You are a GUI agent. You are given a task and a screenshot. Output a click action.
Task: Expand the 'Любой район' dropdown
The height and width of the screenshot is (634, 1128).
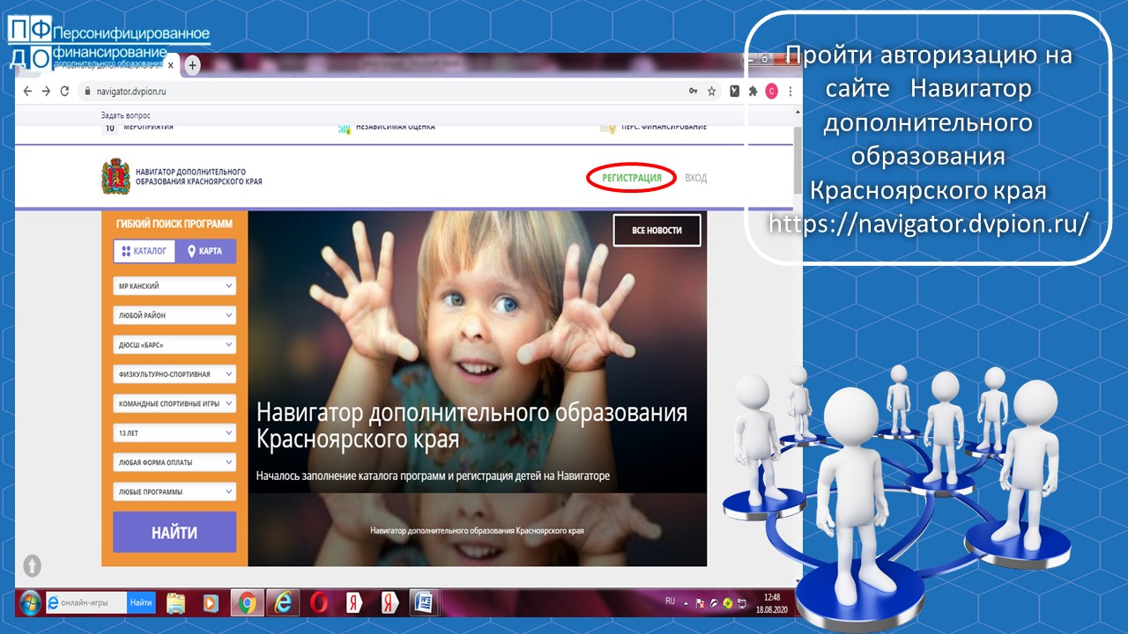coord(174,315)
